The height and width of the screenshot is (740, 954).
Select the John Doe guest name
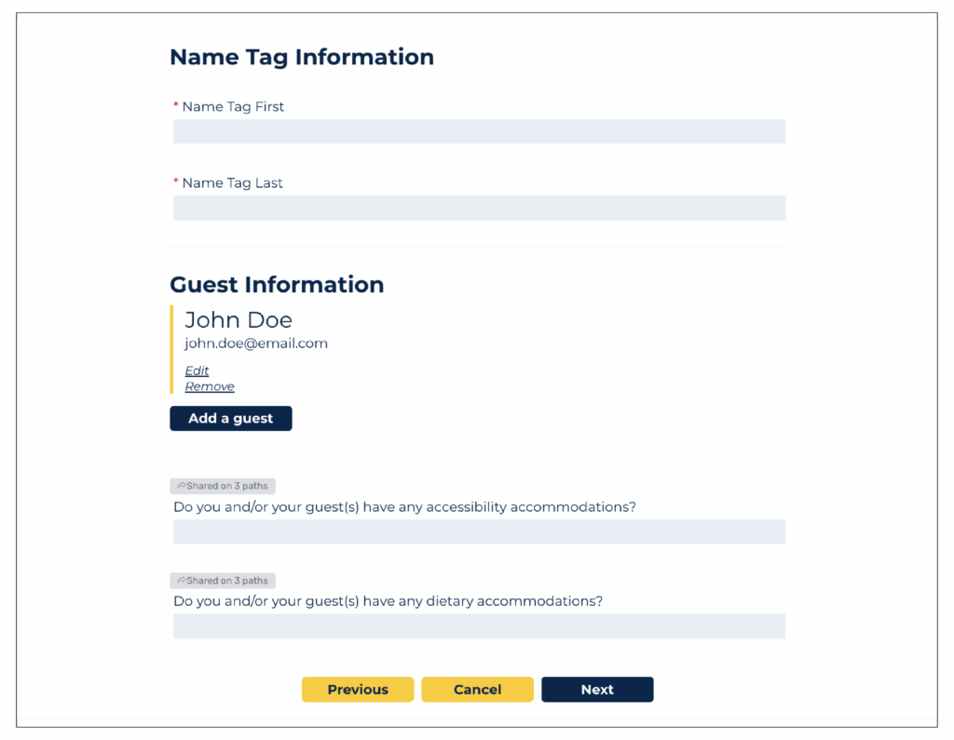[238, 320]
